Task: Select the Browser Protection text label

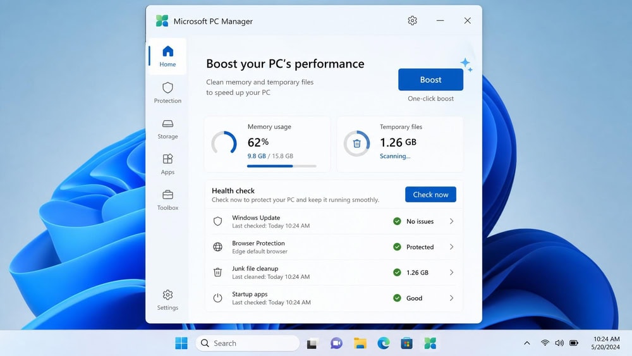Action: click(x=258, y=243)
